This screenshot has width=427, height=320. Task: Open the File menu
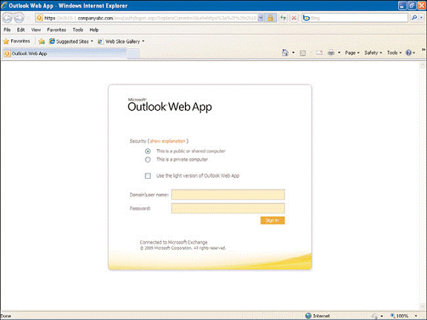click(7, 30)
